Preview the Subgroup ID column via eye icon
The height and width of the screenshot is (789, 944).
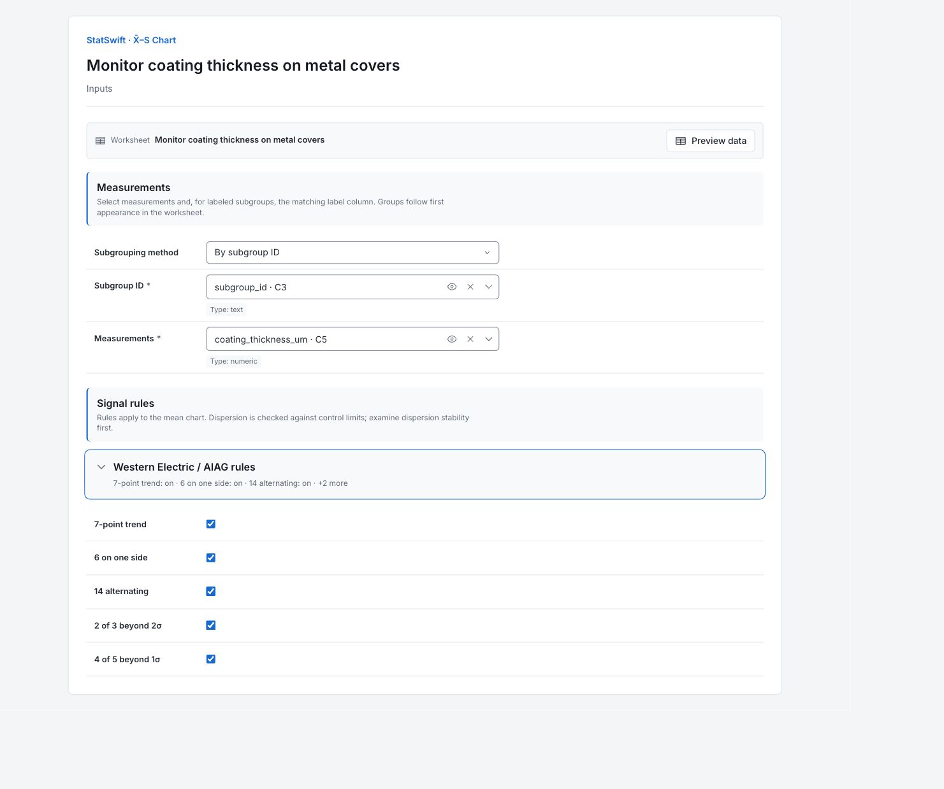452,287
